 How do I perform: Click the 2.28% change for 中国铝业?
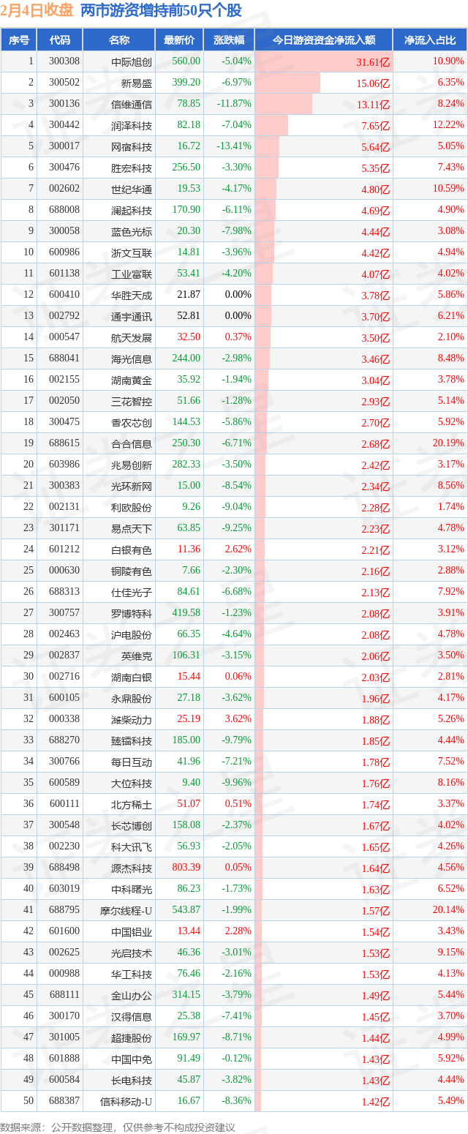coord(239,931)
